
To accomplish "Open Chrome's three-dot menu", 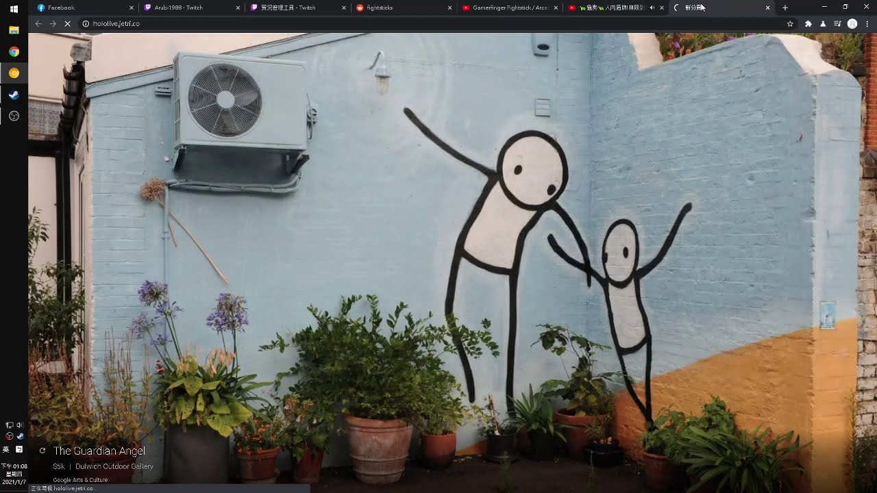I will point(867,23).
